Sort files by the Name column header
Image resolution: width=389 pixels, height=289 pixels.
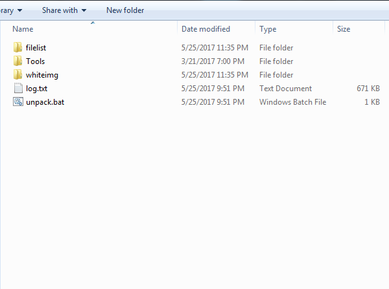23,29
